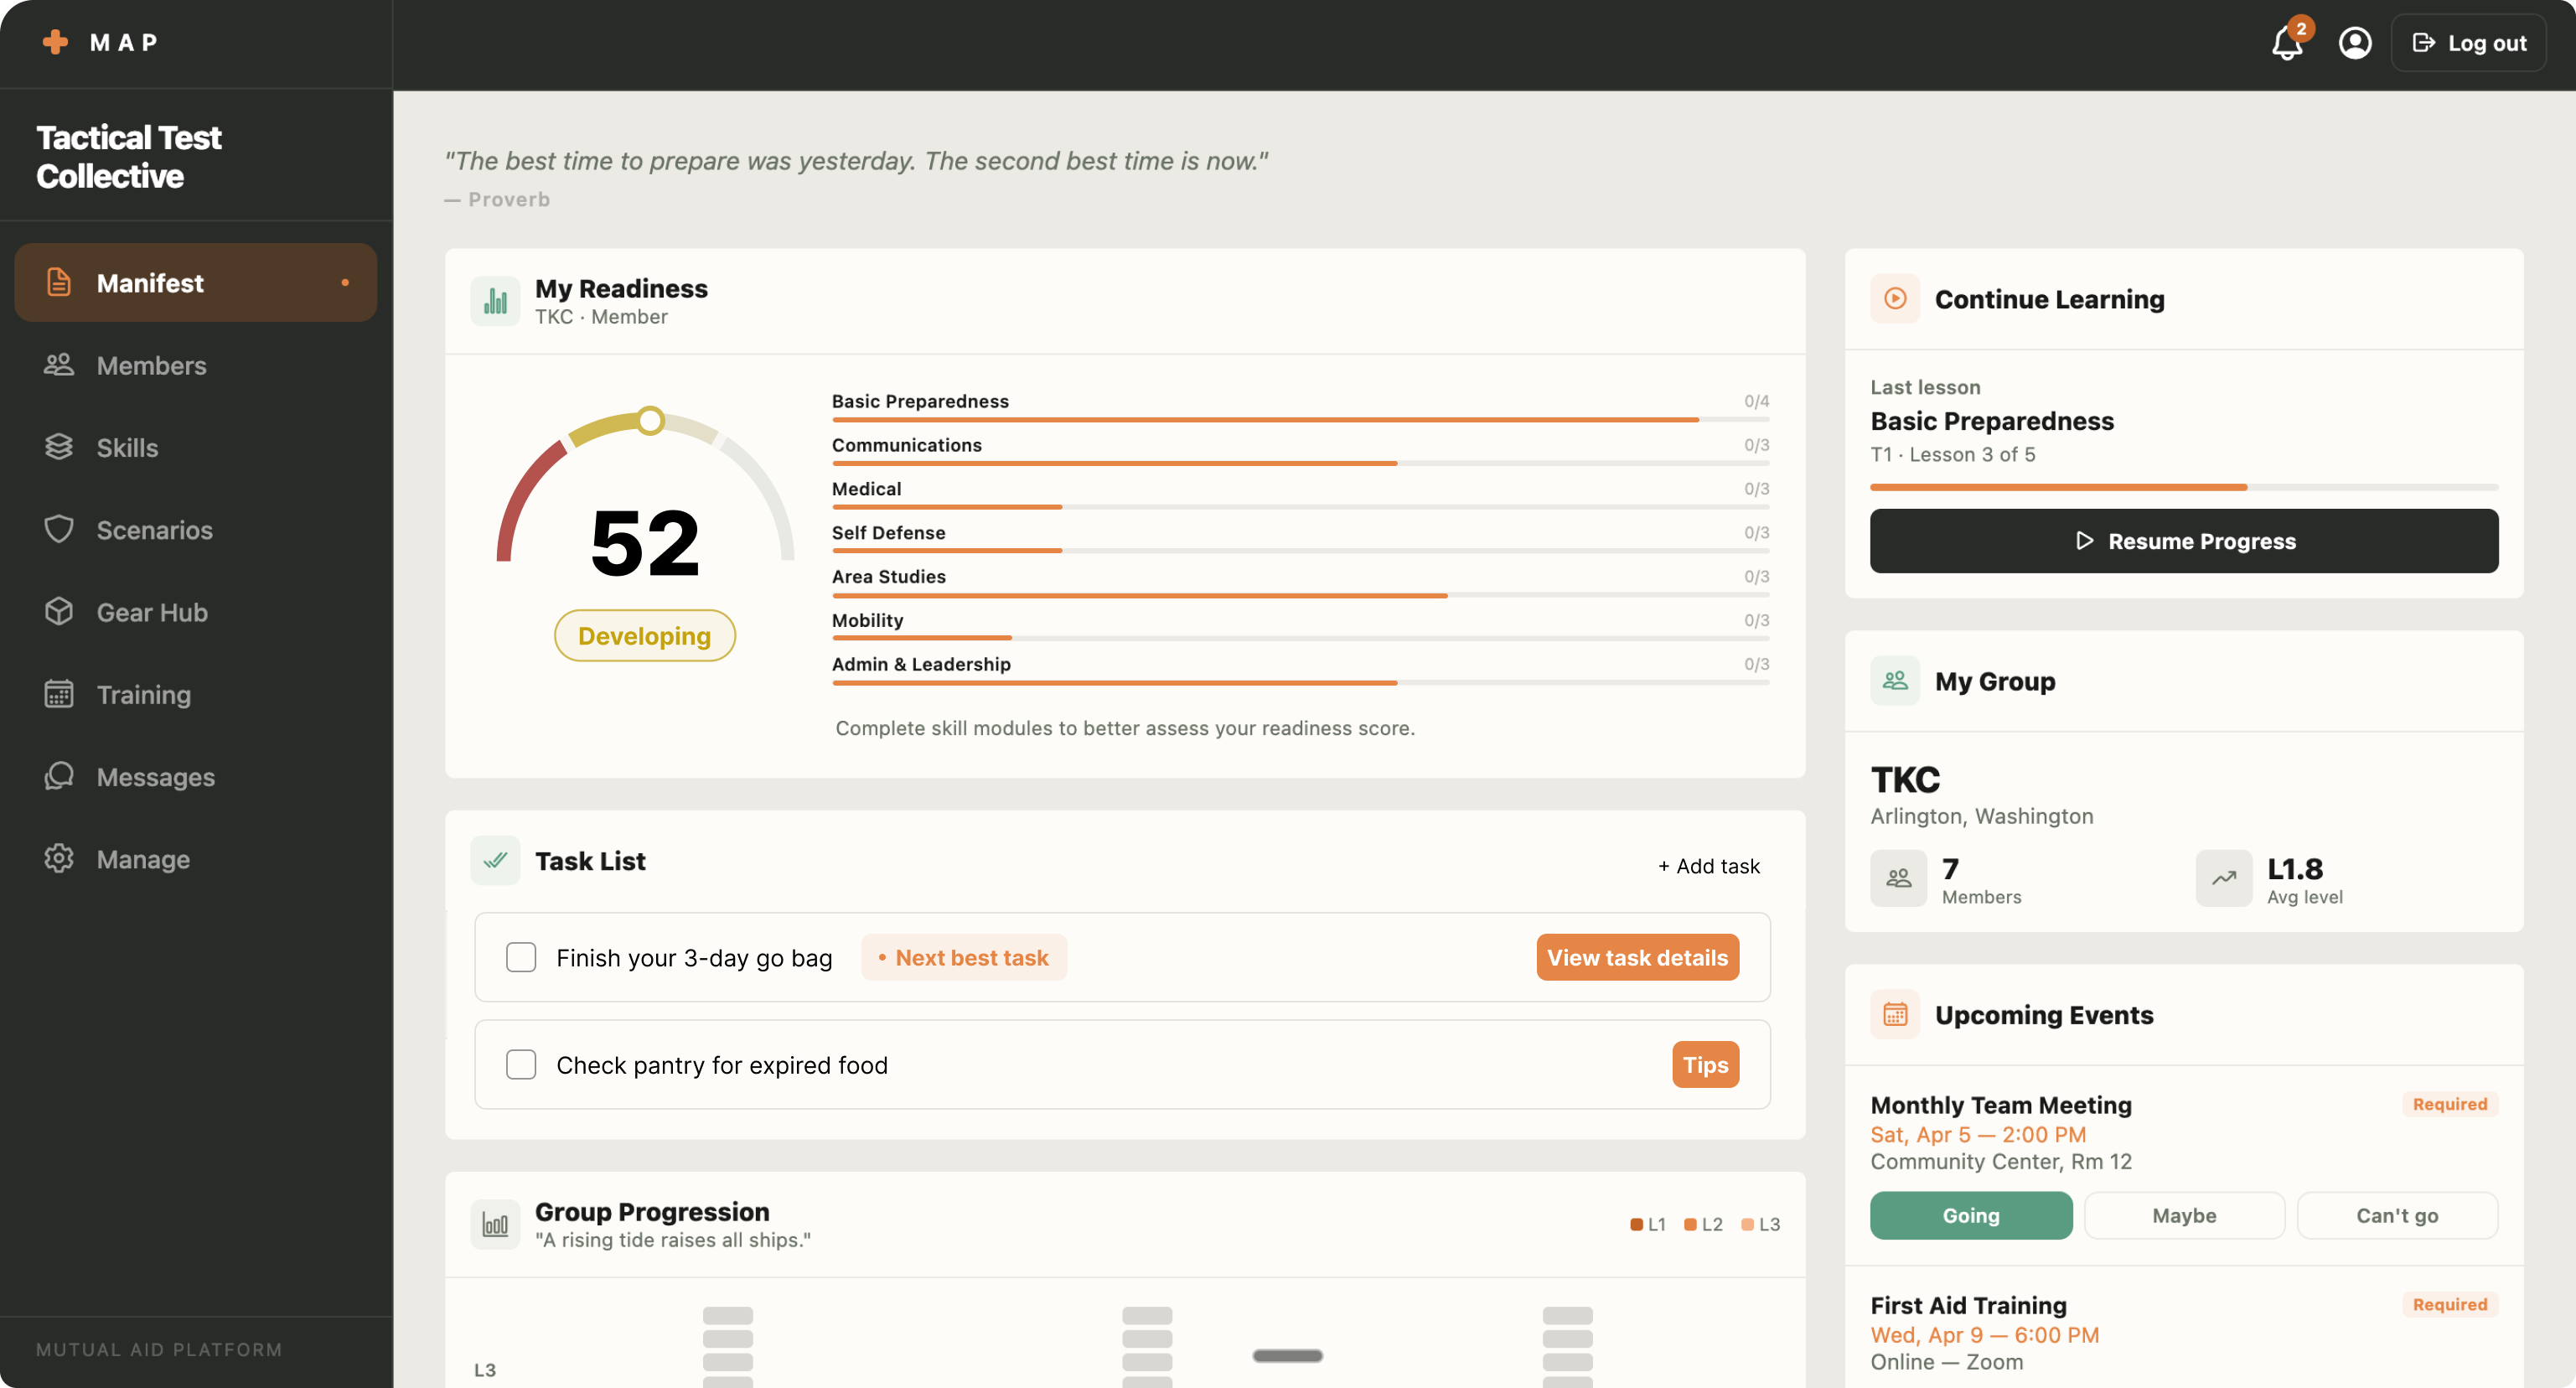The image size is (2576, 1388).
Task: Click the My Readiness chart icon
Action: tap(495, 300)
